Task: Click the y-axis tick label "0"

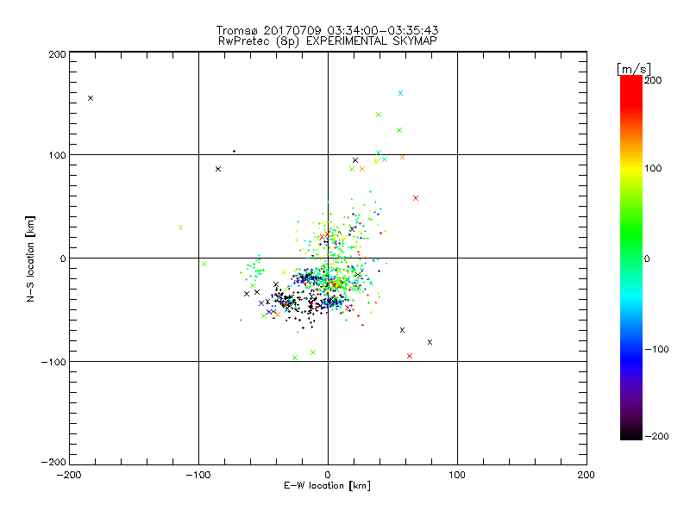Action: point(63,258)
